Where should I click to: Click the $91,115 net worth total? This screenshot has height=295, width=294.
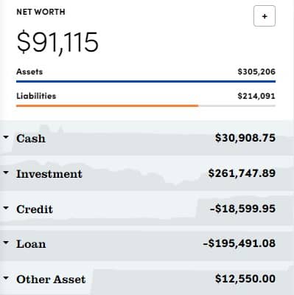(57, 42)
